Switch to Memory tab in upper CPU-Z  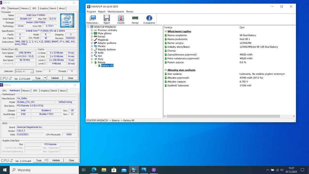pyautogui.click(x=25, y=8)
